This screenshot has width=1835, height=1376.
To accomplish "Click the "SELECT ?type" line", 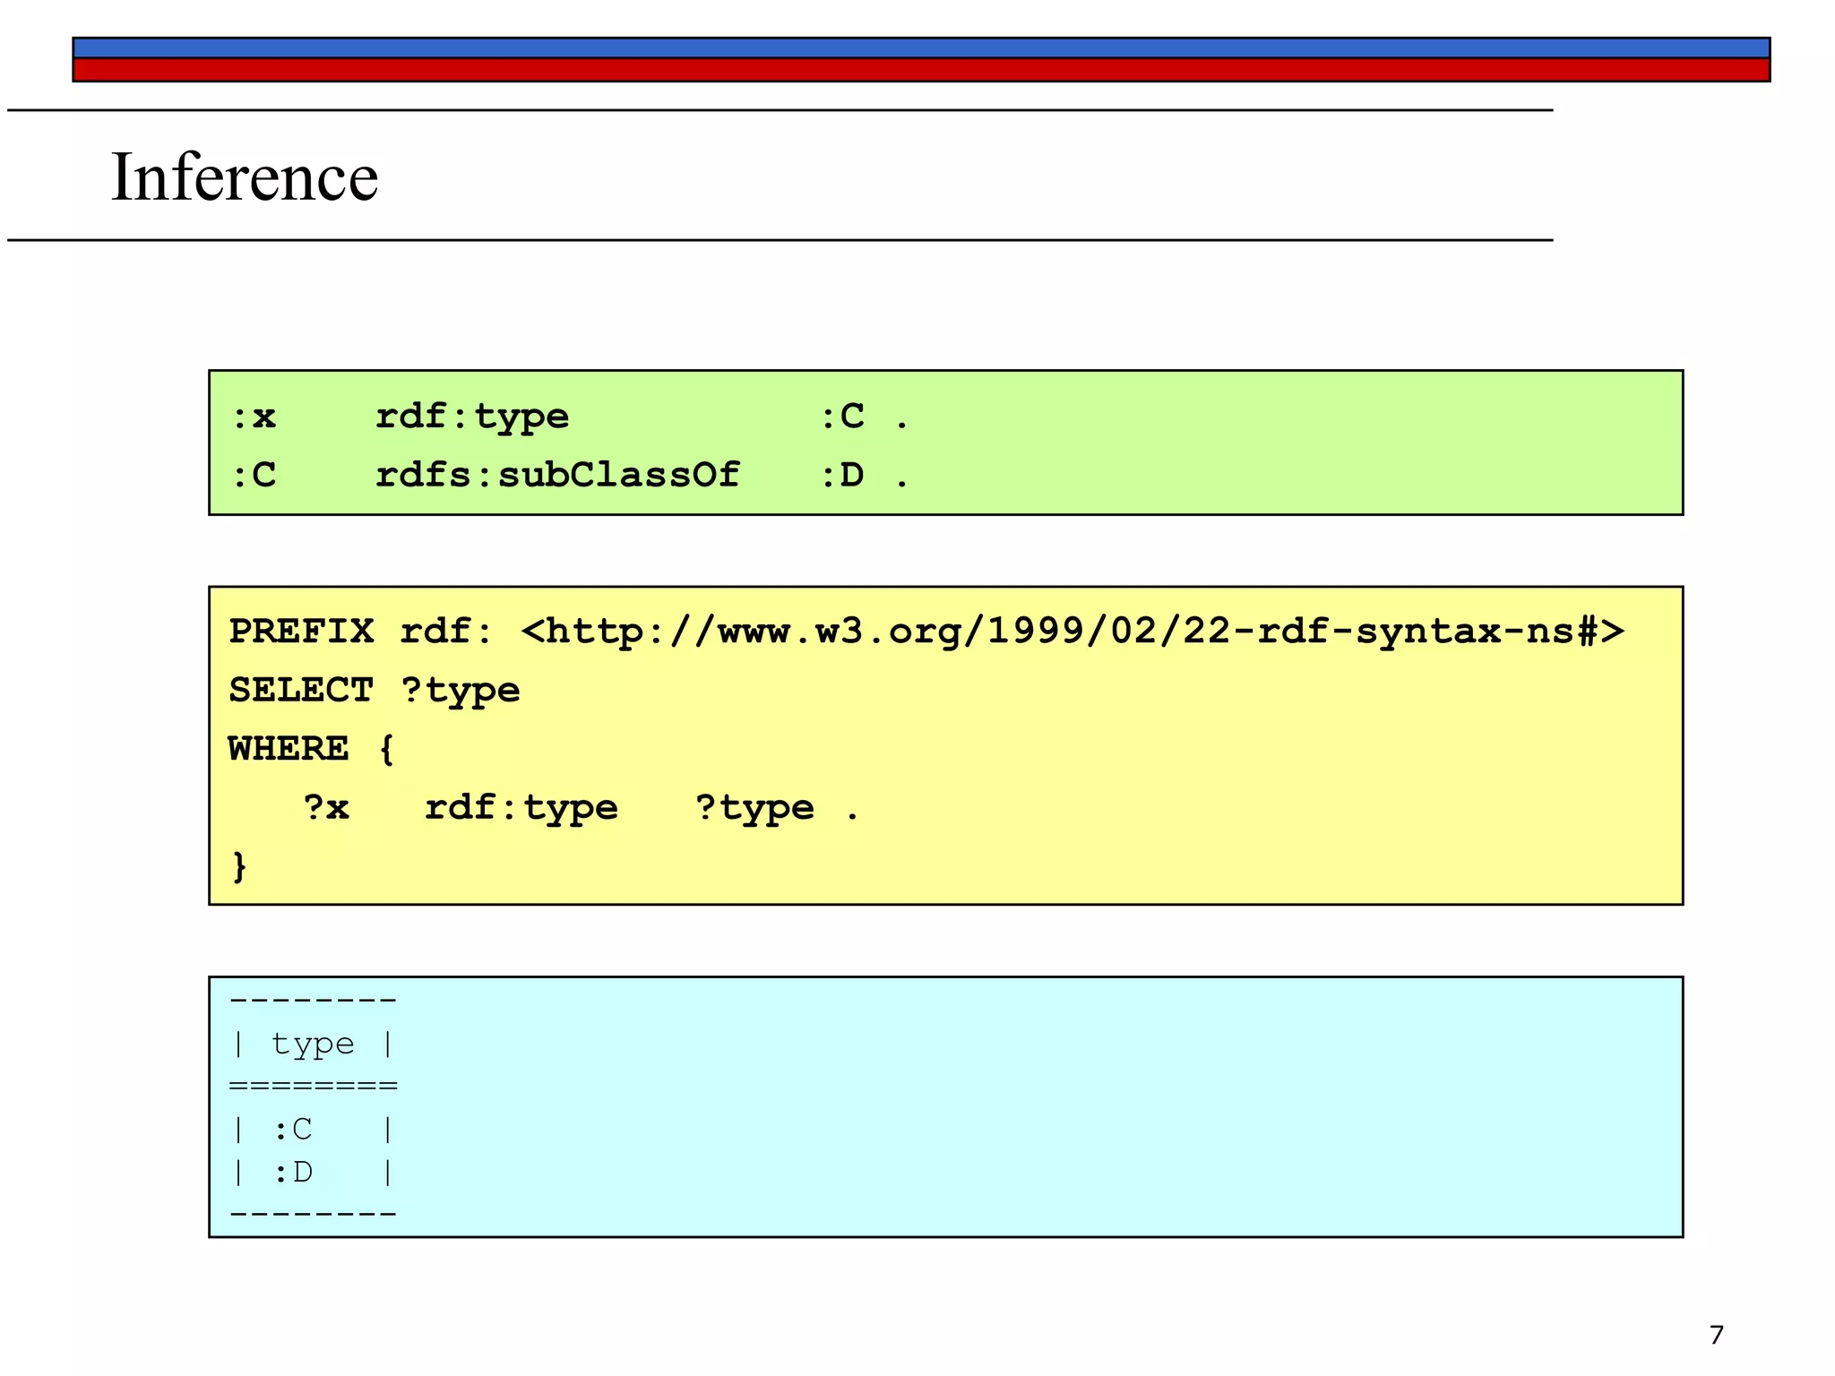I will [375, 691].
